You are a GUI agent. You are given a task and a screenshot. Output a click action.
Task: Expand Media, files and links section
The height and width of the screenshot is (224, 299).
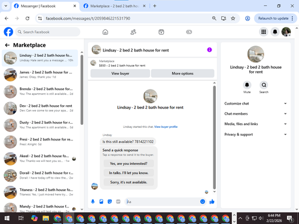click(255, 124)
